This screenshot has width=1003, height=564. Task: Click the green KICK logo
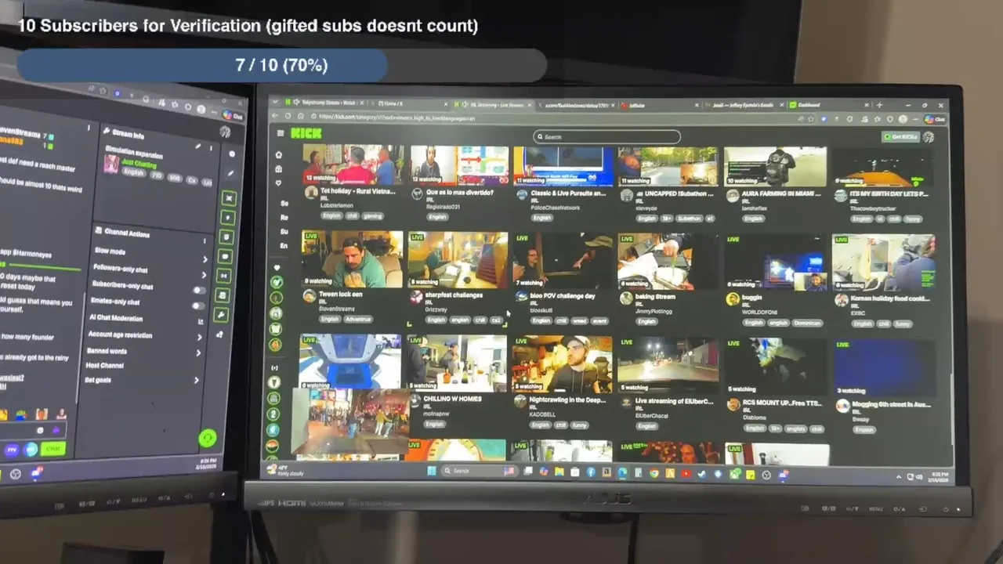306,133
